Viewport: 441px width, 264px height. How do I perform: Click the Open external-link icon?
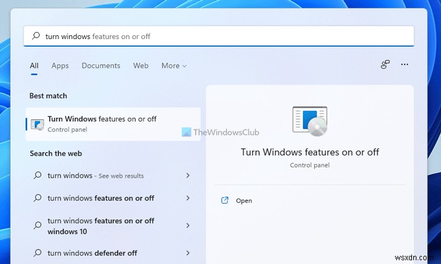tap(224, 200)
